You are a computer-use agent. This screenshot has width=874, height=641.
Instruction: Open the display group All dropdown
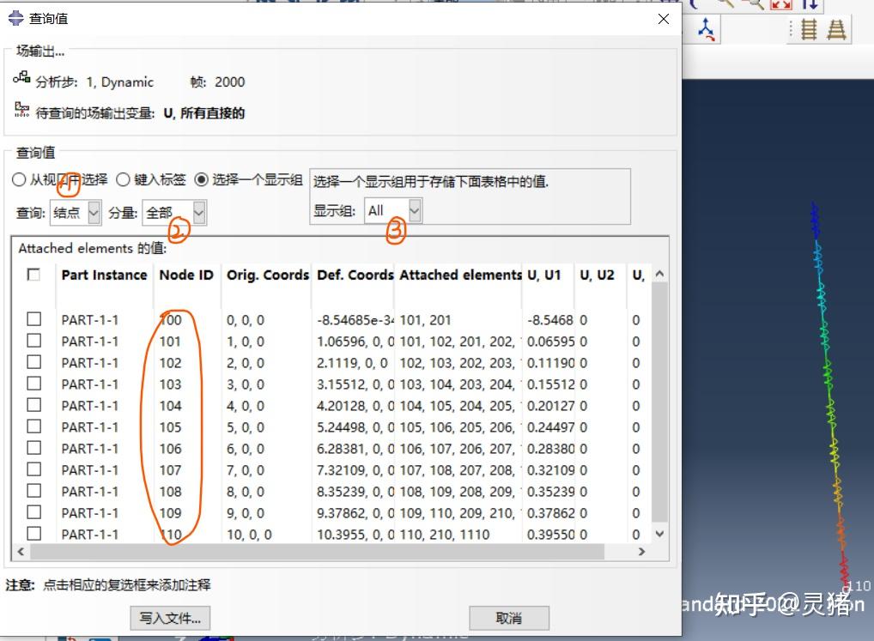click(x=393, y=211)
